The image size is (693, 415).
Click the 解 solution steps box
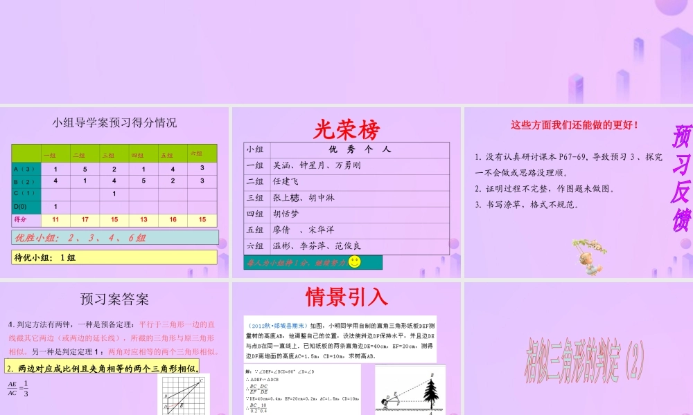(x=302, y=390)
